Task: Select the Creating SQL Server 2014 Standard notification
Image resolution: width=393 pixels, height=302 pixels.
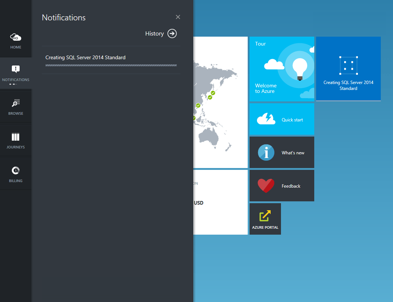Action: (x=85, y=57)
